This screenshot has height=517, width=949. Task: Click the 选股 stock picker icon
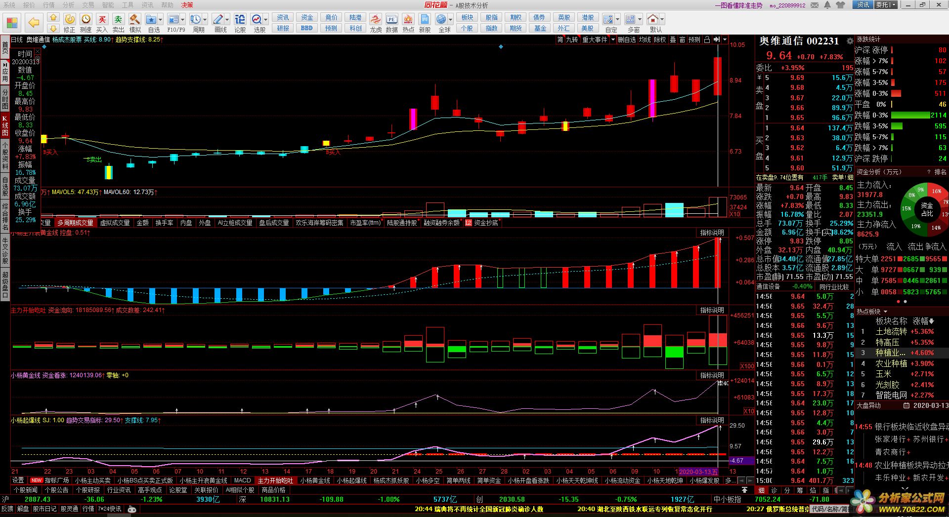coord(257,19)
